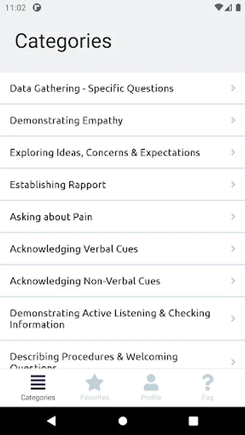This screenshot has height=435, width=245.
Task: Tap the Android home circle button
Action: click(122, 421)
